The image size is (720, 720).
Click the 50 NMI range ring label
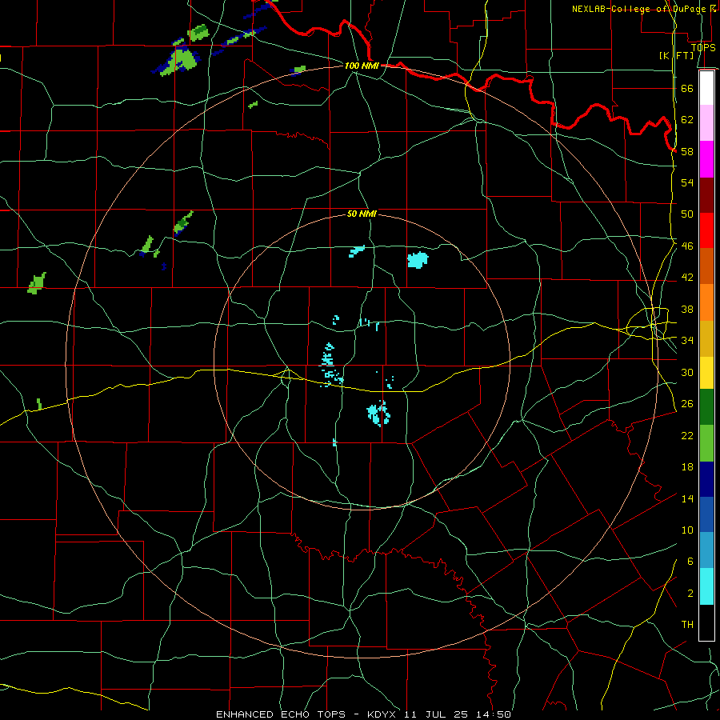click(x=362, y=214)
